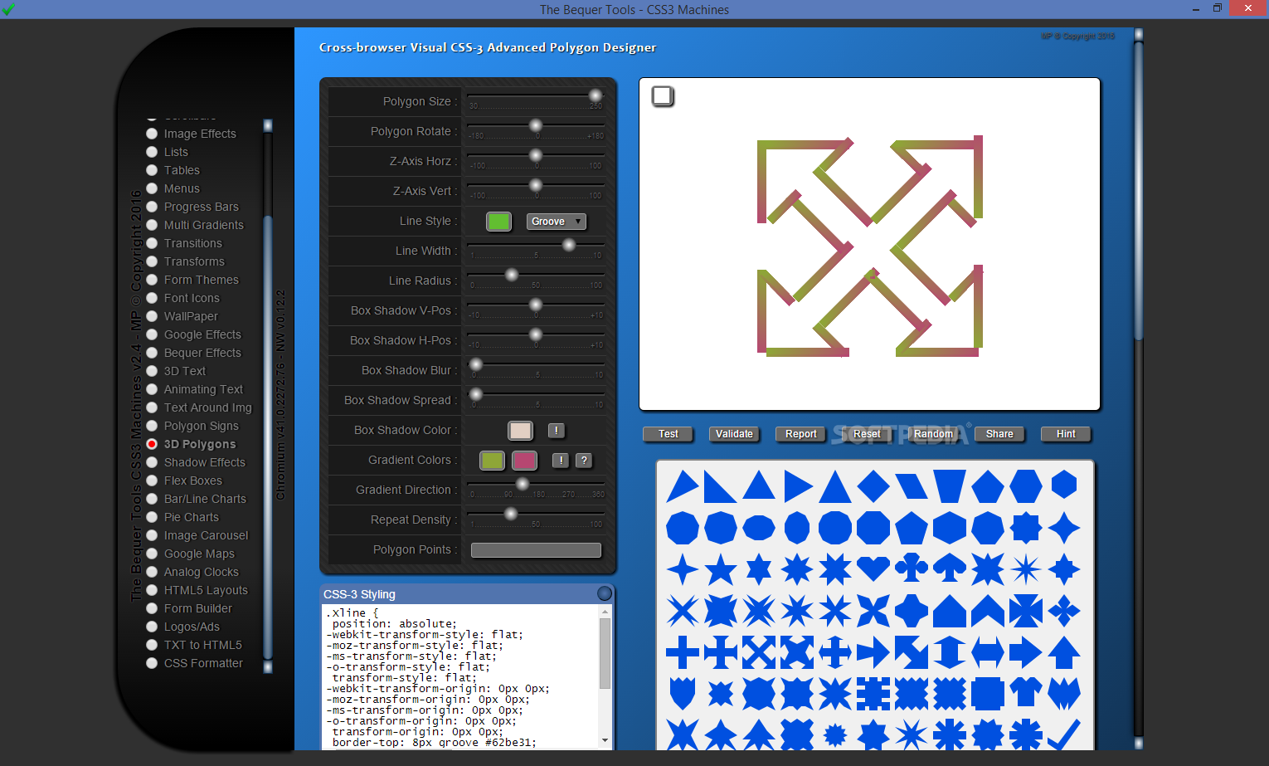Click the Polygon Size slider handle
This screenshot has height=766, width=1269.
[x=596, y=95]
